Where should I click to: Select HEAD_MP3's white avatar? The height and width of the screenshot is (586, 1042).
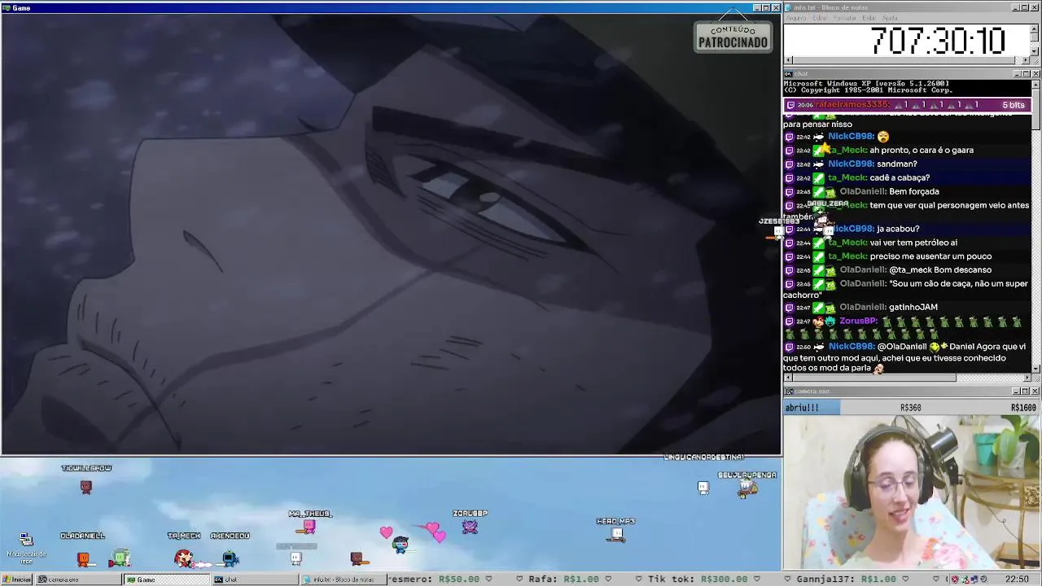coord(616,534)
